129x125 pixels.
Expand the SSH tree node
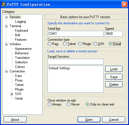(12, 94)
